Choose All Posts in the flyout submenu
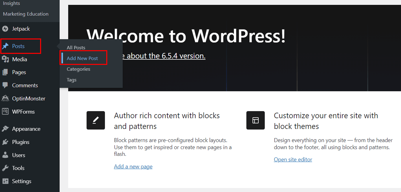The image size is (401, 192). (76, 47)
